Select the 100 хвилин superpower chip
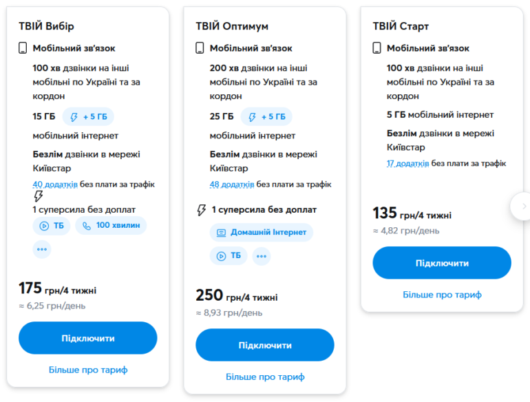This screenshot has width=530, height=402. point(111,226)
